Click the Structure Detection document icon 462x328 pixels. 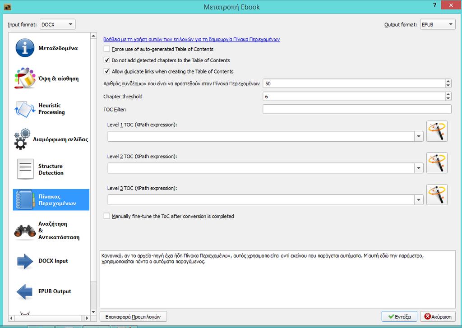pos(25,170)
